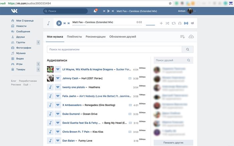Click the Показать других button
This screenshot has width=234, height=146.
pyautogui.click(x=173, y=143)
